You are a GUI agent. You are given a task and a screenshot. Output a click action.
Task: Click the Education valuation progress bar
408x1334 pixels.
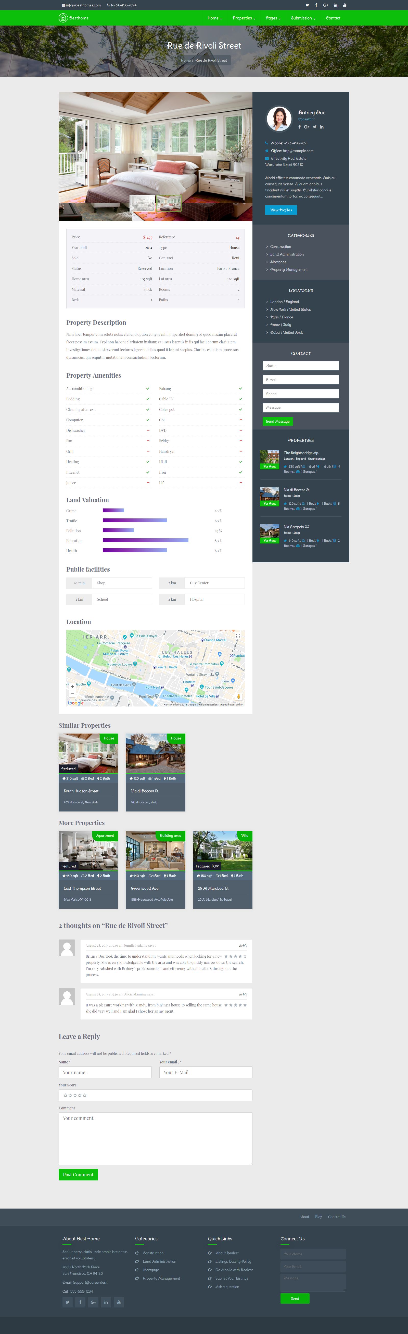click(145, 541)
